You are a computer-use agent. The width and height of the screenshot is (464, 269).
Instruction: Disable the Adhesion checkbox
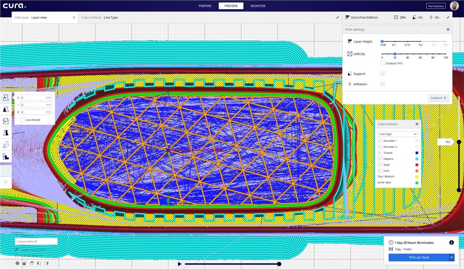(383, 84)
